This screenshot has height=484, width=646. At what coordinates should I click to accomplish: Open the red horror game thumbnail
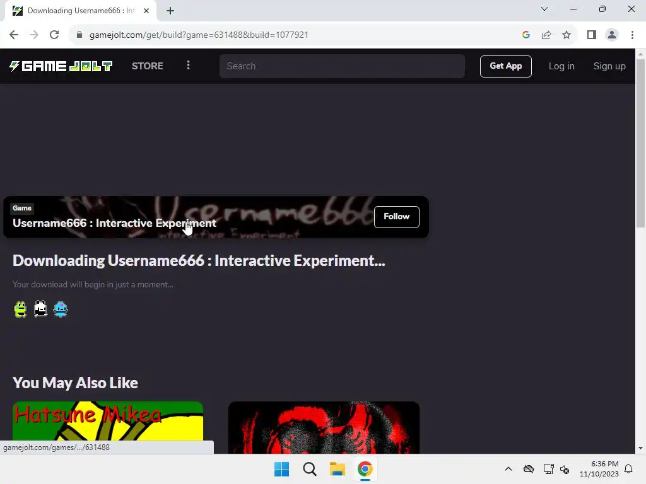point(324,427)
